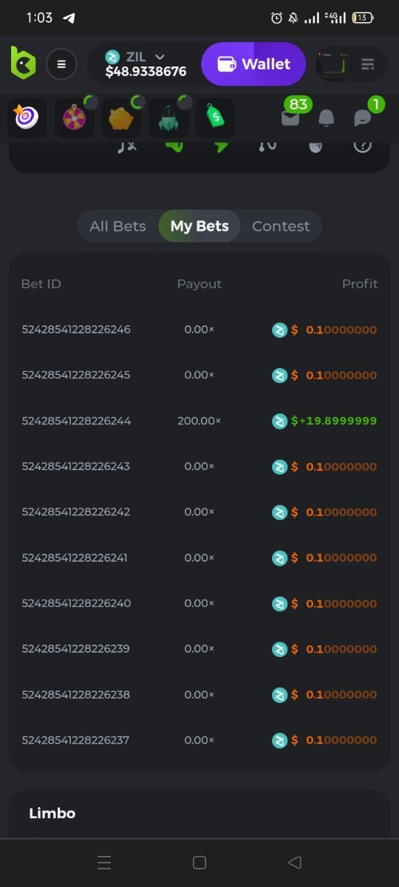
Task: Open the notifications bell icon
Action: pyautogui.click(x=327, y=118)
